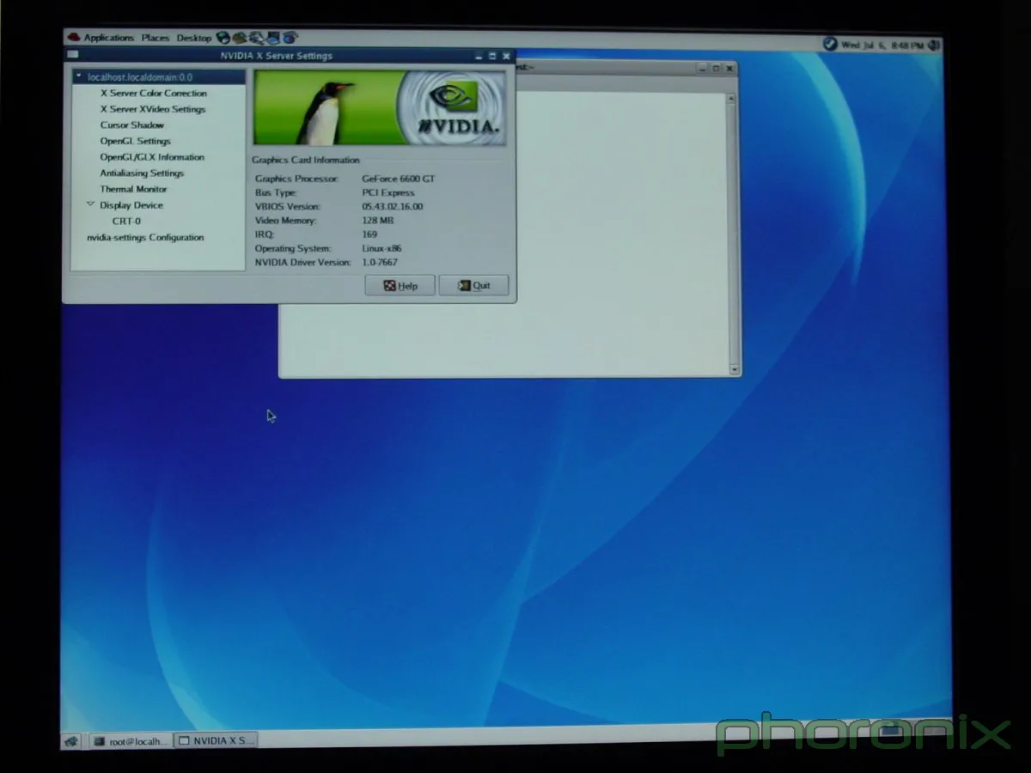Image resolution: width=1031 pixels, height=773 pixels.
Task: Click the Red Hat logo icon
Action: coord(74,37)
